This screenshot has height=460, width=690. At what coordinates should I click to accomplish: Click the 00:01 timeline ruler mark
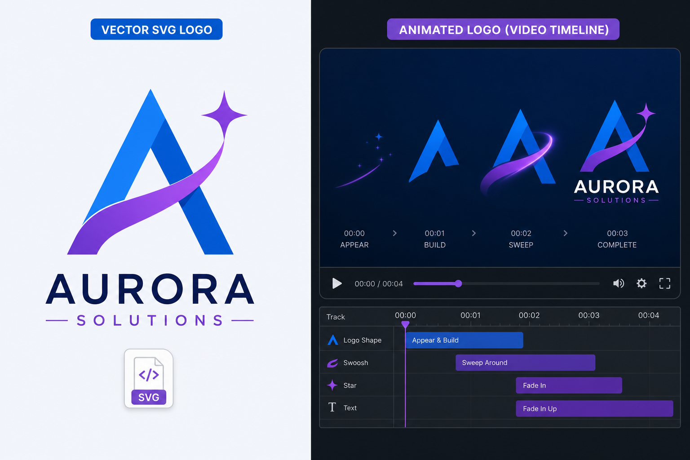[470, 315]
